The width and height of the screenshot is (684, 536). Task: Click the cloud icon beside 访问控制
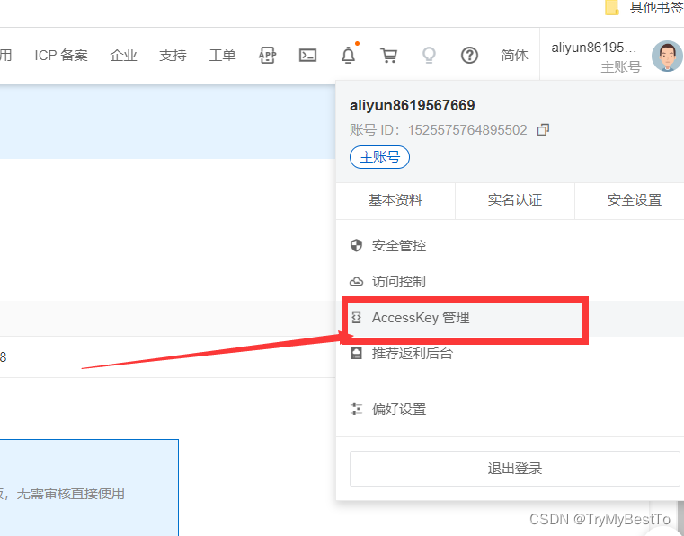pyautogui.click(x=356, y=282)
